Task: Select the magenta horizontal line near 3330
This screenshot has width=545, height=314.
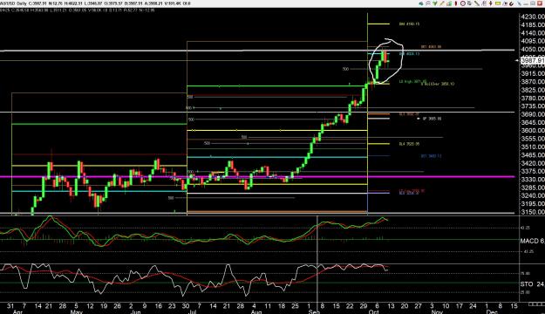Action: tap(257, 177)
